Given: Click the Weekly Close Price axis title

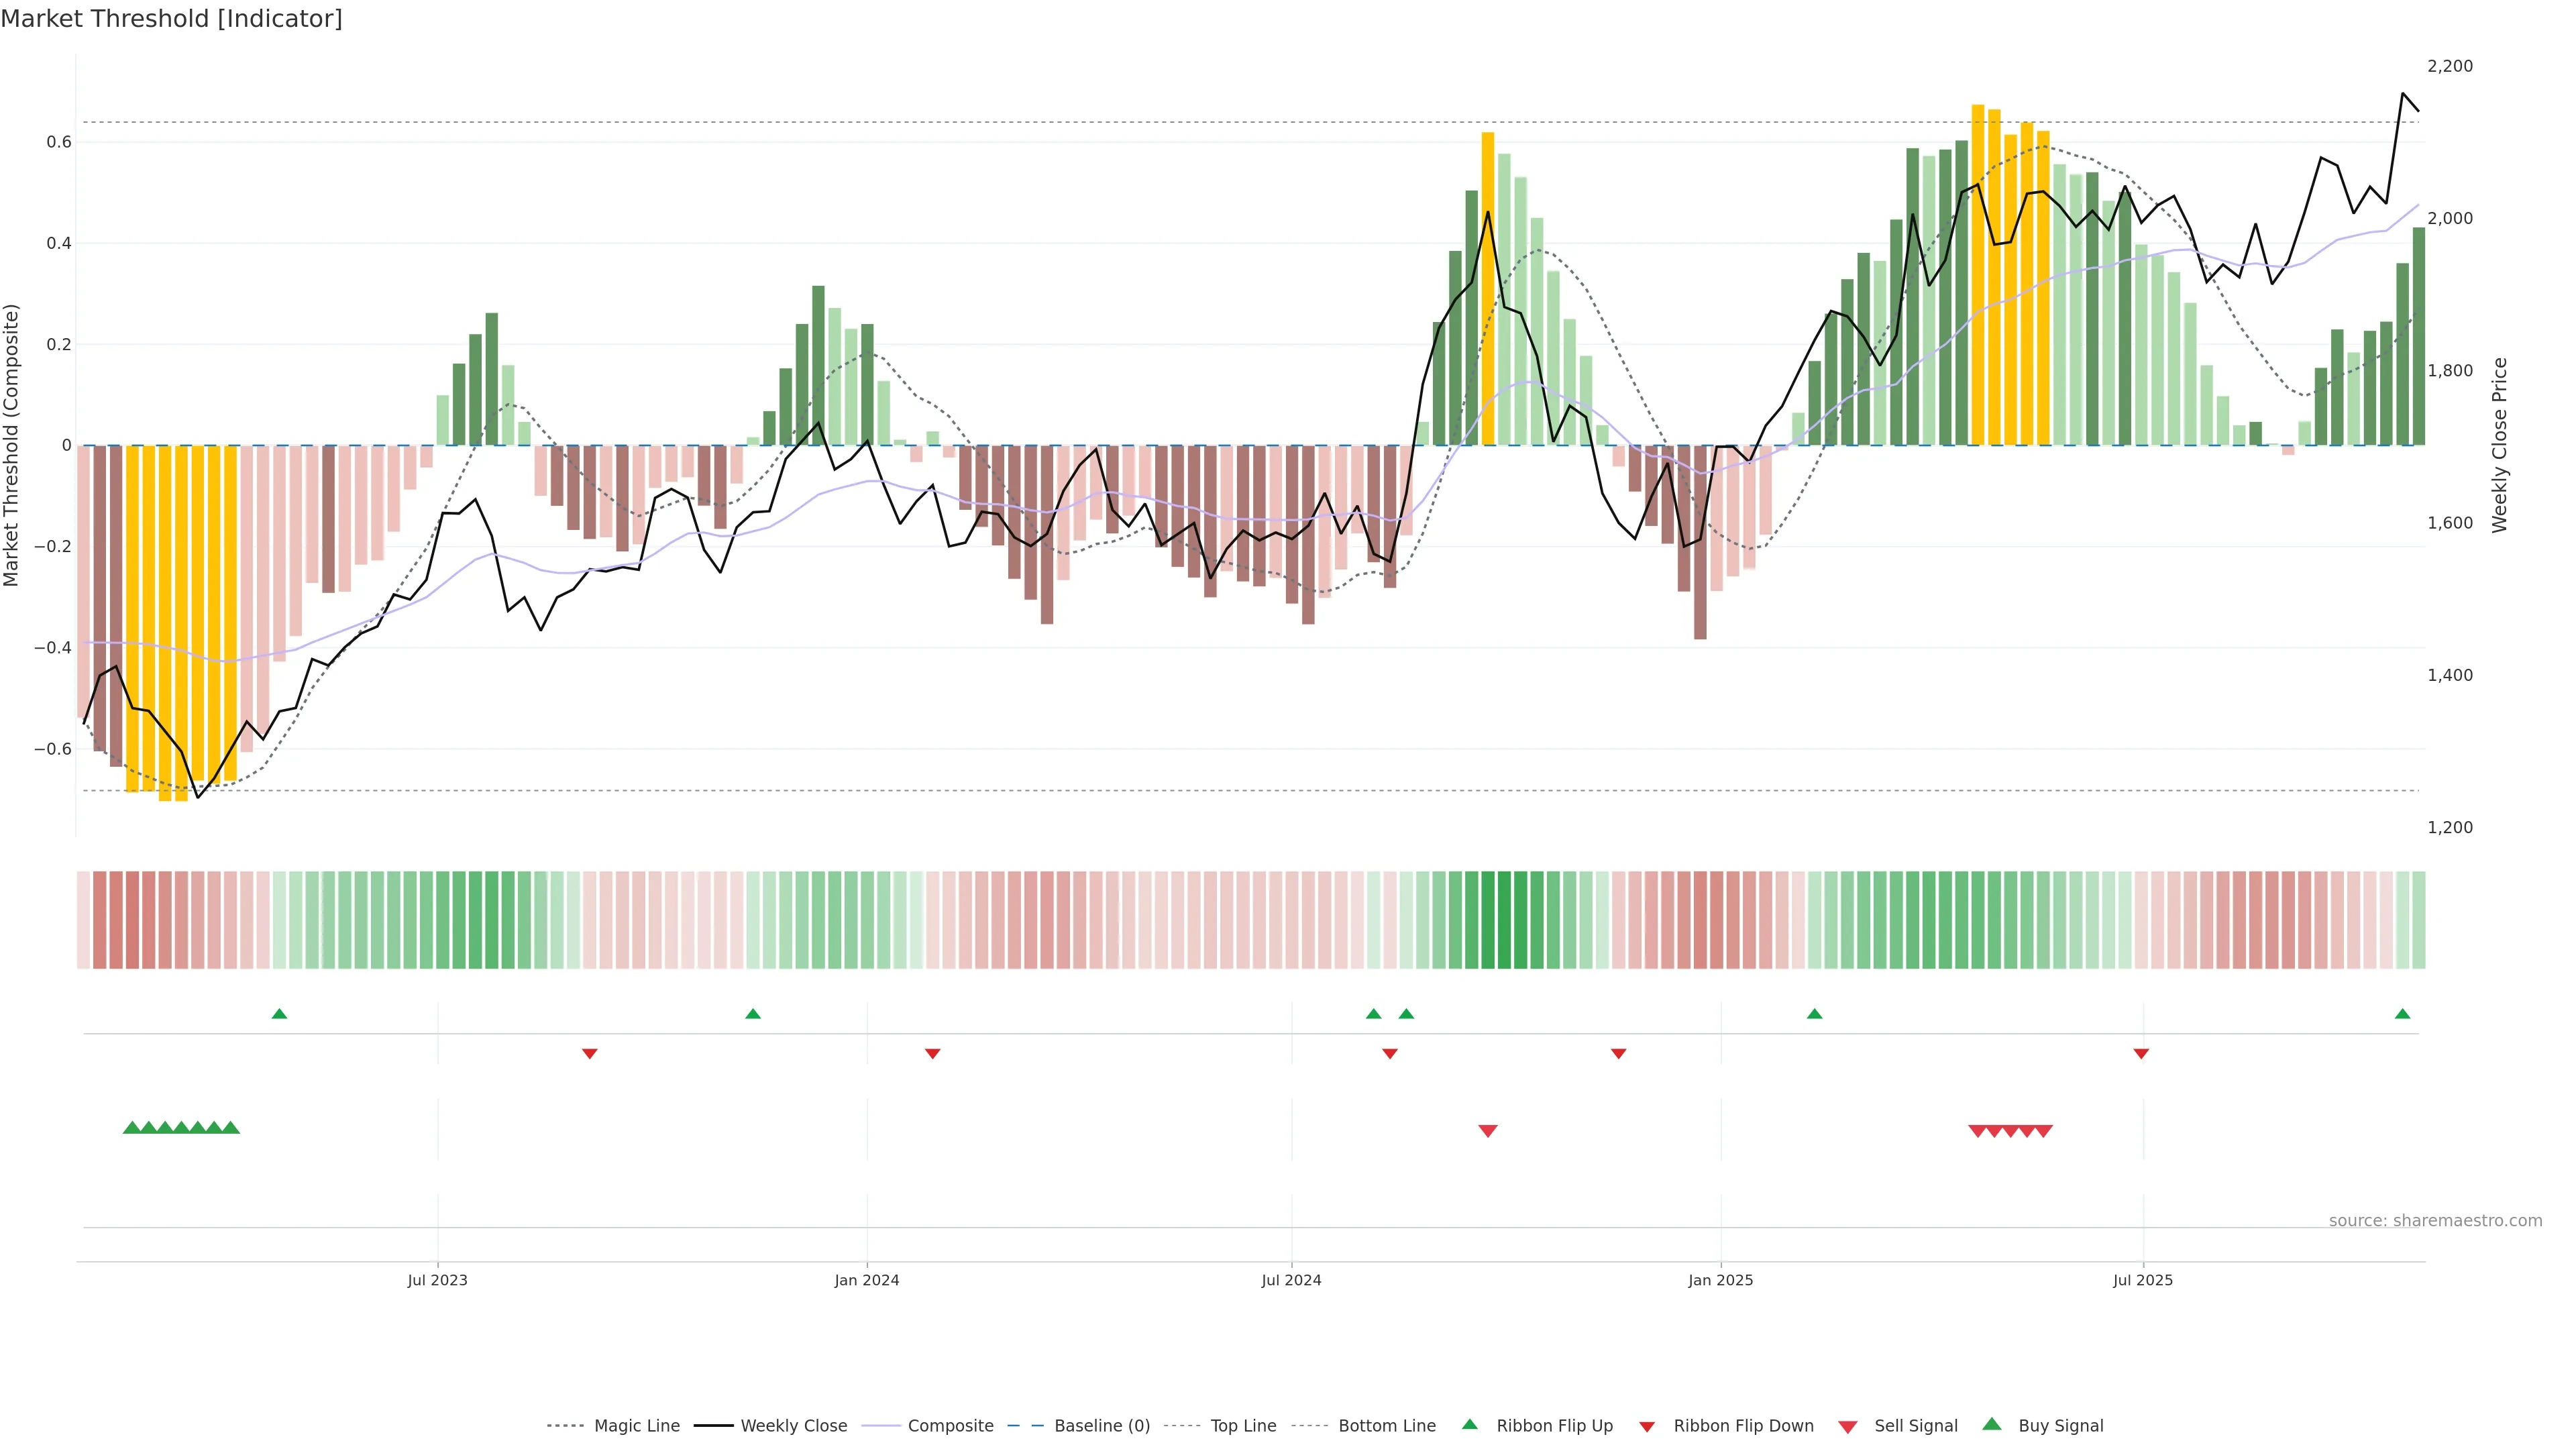Looking at the screenshot, I should (2500, 445).
